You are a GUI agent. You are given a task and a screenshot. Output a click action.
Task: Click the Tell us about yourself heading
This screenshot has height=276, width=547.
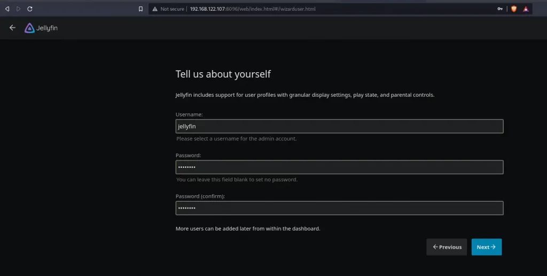223,74
